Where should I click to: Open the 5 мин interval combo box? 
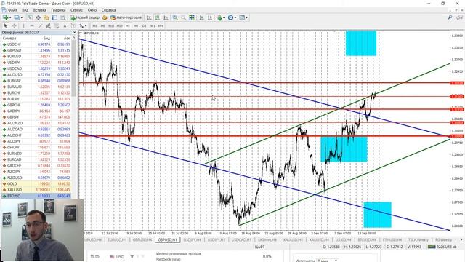tap(328, 261)
